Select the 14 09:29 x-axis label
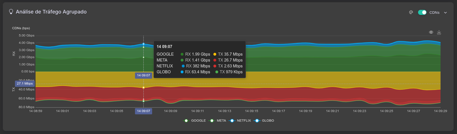 pyautogui.click(x=440, y=111)
